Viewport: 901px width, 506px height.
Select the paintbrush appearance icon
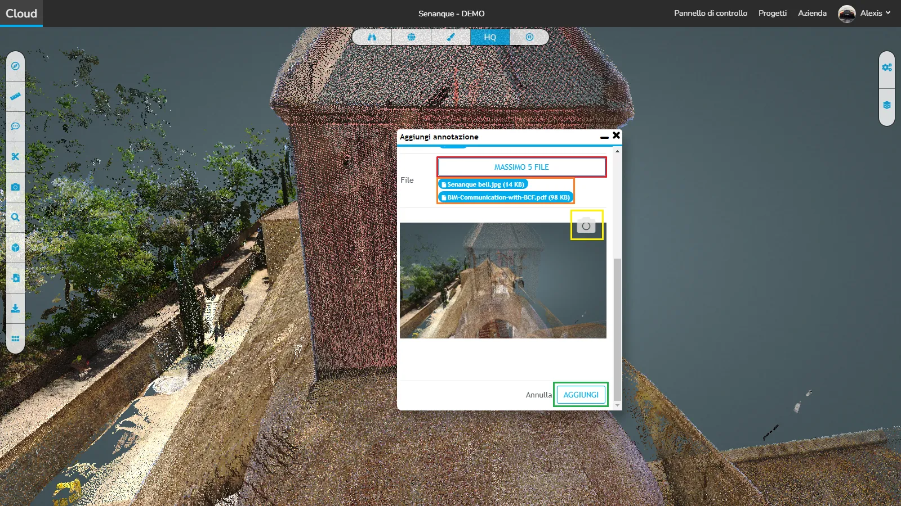[450, 37]
